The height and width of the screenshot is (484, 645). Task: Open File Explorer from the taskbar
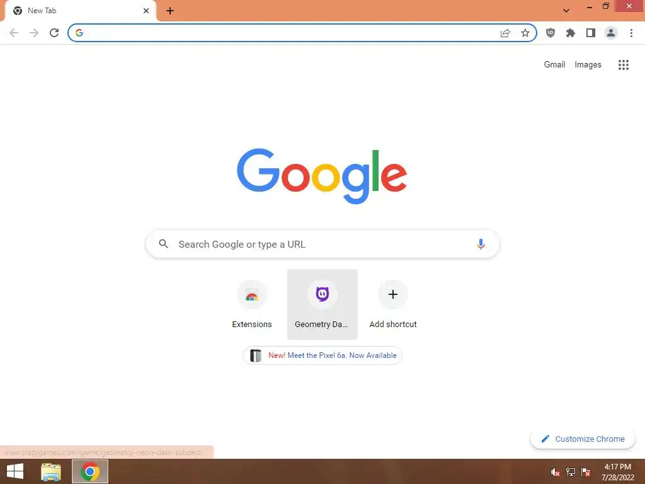[x=51, y=471]
